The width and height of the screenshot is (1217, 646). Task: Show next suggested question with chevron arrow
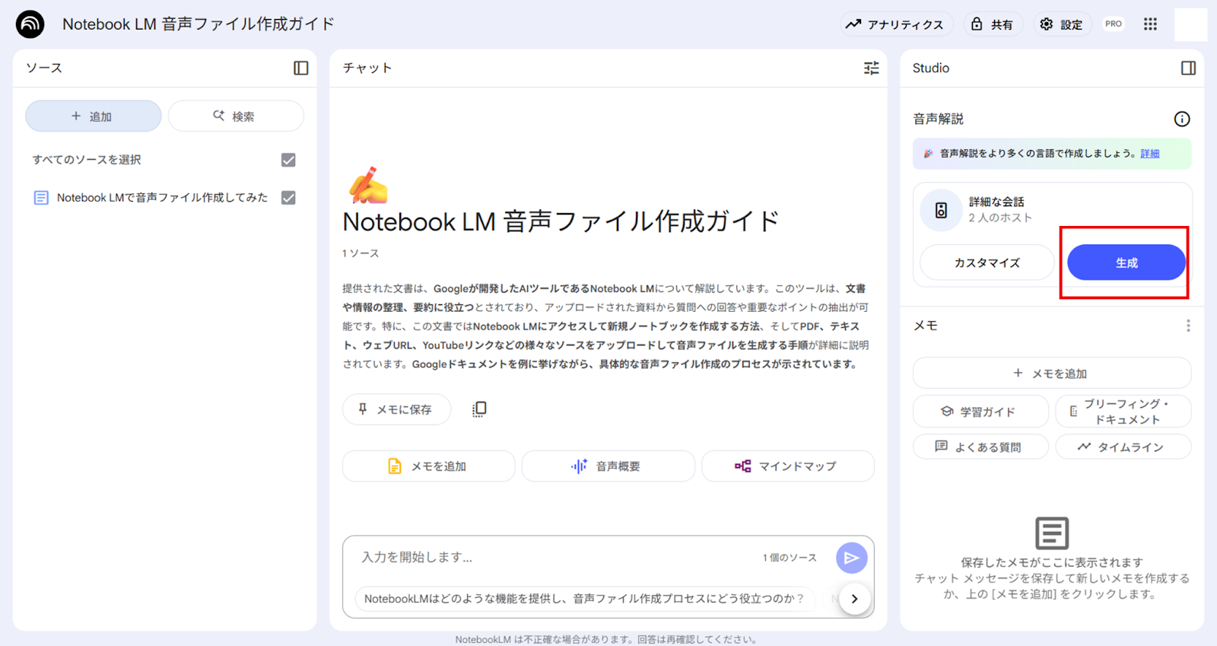[x=855, y=599]
